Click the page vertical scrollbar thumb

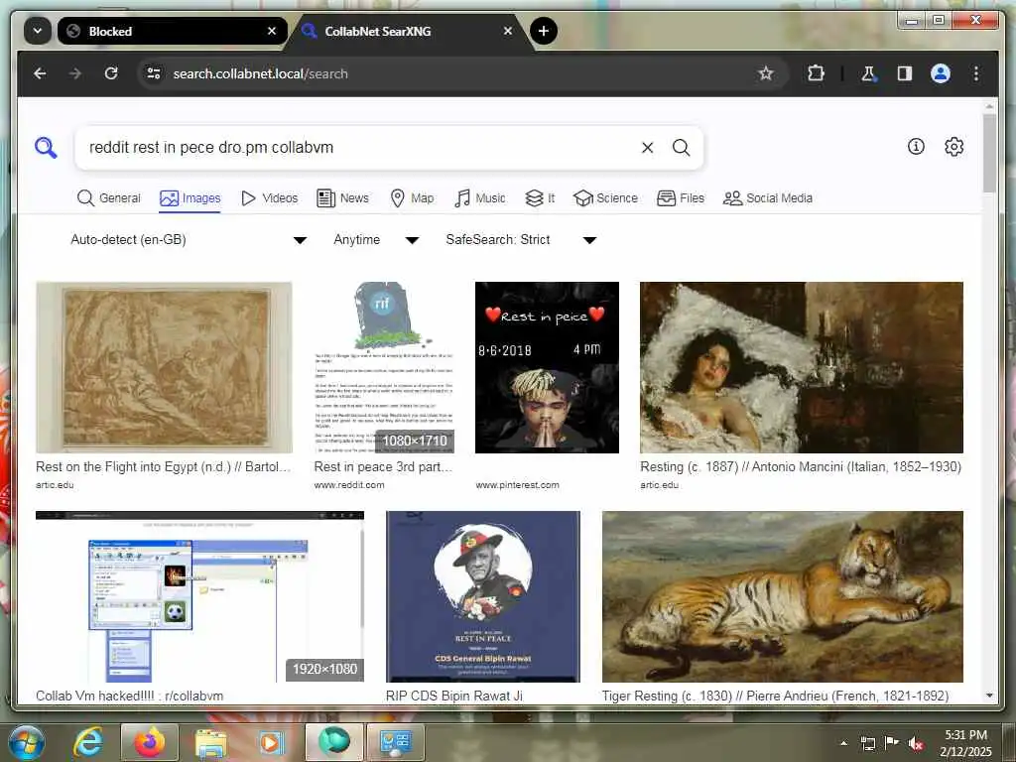coord(989,153)
